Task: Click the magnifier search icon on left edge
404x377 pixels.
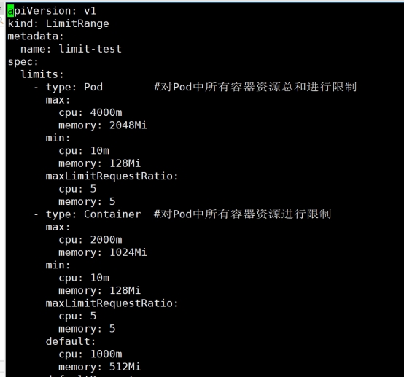Action: 1,20
